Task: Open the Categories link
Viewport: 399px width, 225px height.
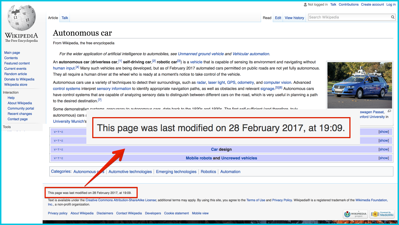Action: click(x=61, y=171)
